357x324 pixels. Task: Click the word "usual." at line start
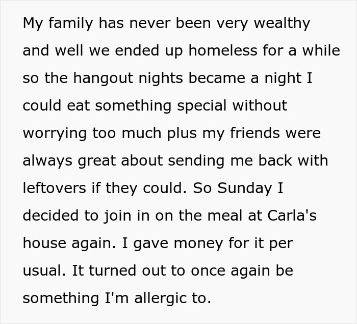45,271
